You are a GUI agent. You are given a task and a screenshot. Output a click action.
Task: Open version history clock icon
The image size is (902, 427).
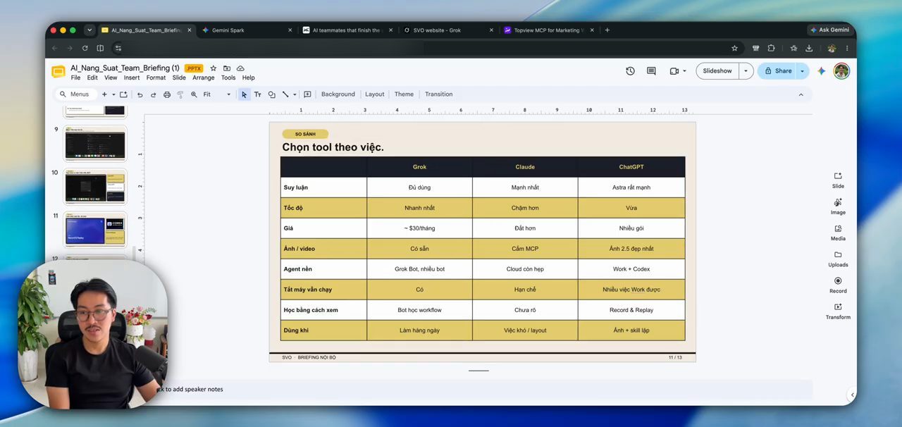coord(630,71)
